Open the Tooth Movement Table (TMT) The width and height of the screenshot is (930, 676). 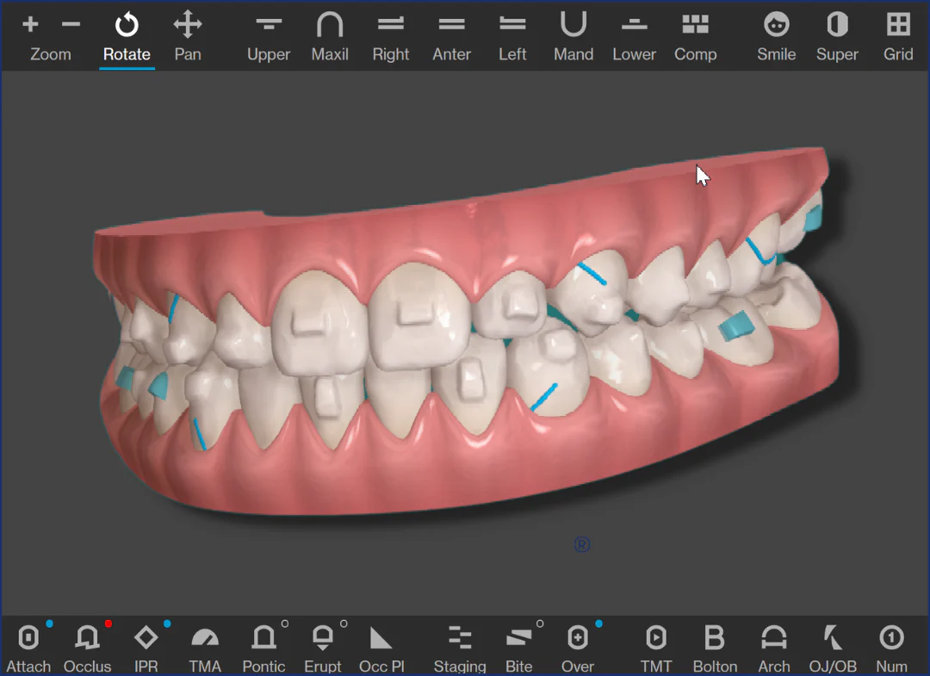656,648
